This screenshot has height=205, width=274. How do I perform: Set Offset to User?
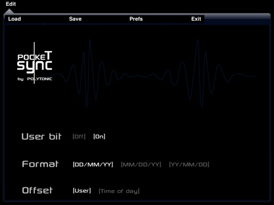tap(82, 191)
